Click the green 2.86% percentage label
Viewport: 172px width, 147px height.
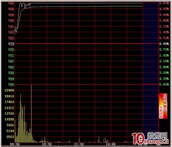[x=164, y=67]
